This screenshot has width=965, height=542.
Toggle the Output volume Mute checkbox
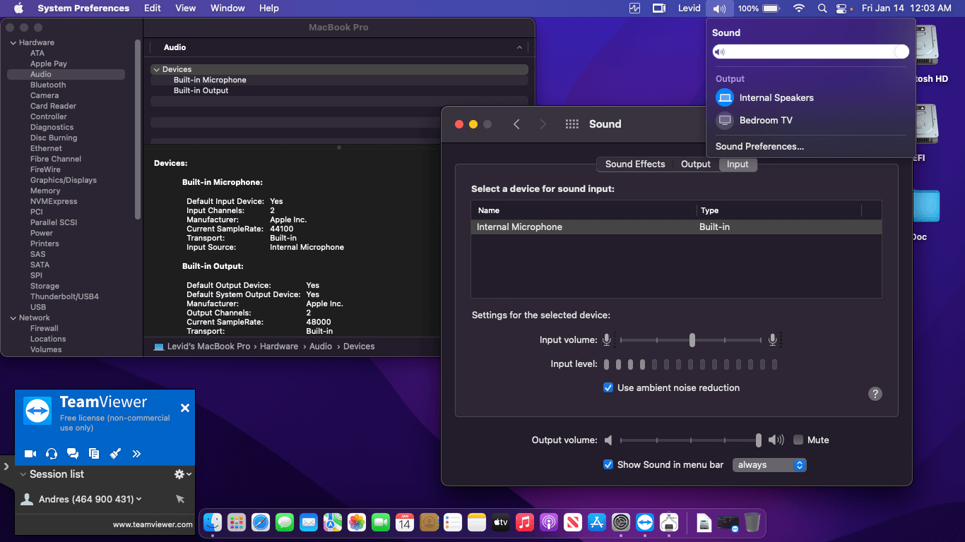coord(798,440)
